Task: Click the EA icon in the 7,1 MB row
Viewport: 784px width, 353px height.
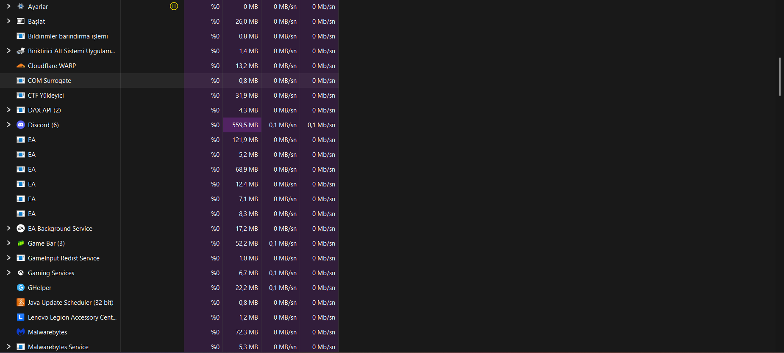Action: click(20, 199)
